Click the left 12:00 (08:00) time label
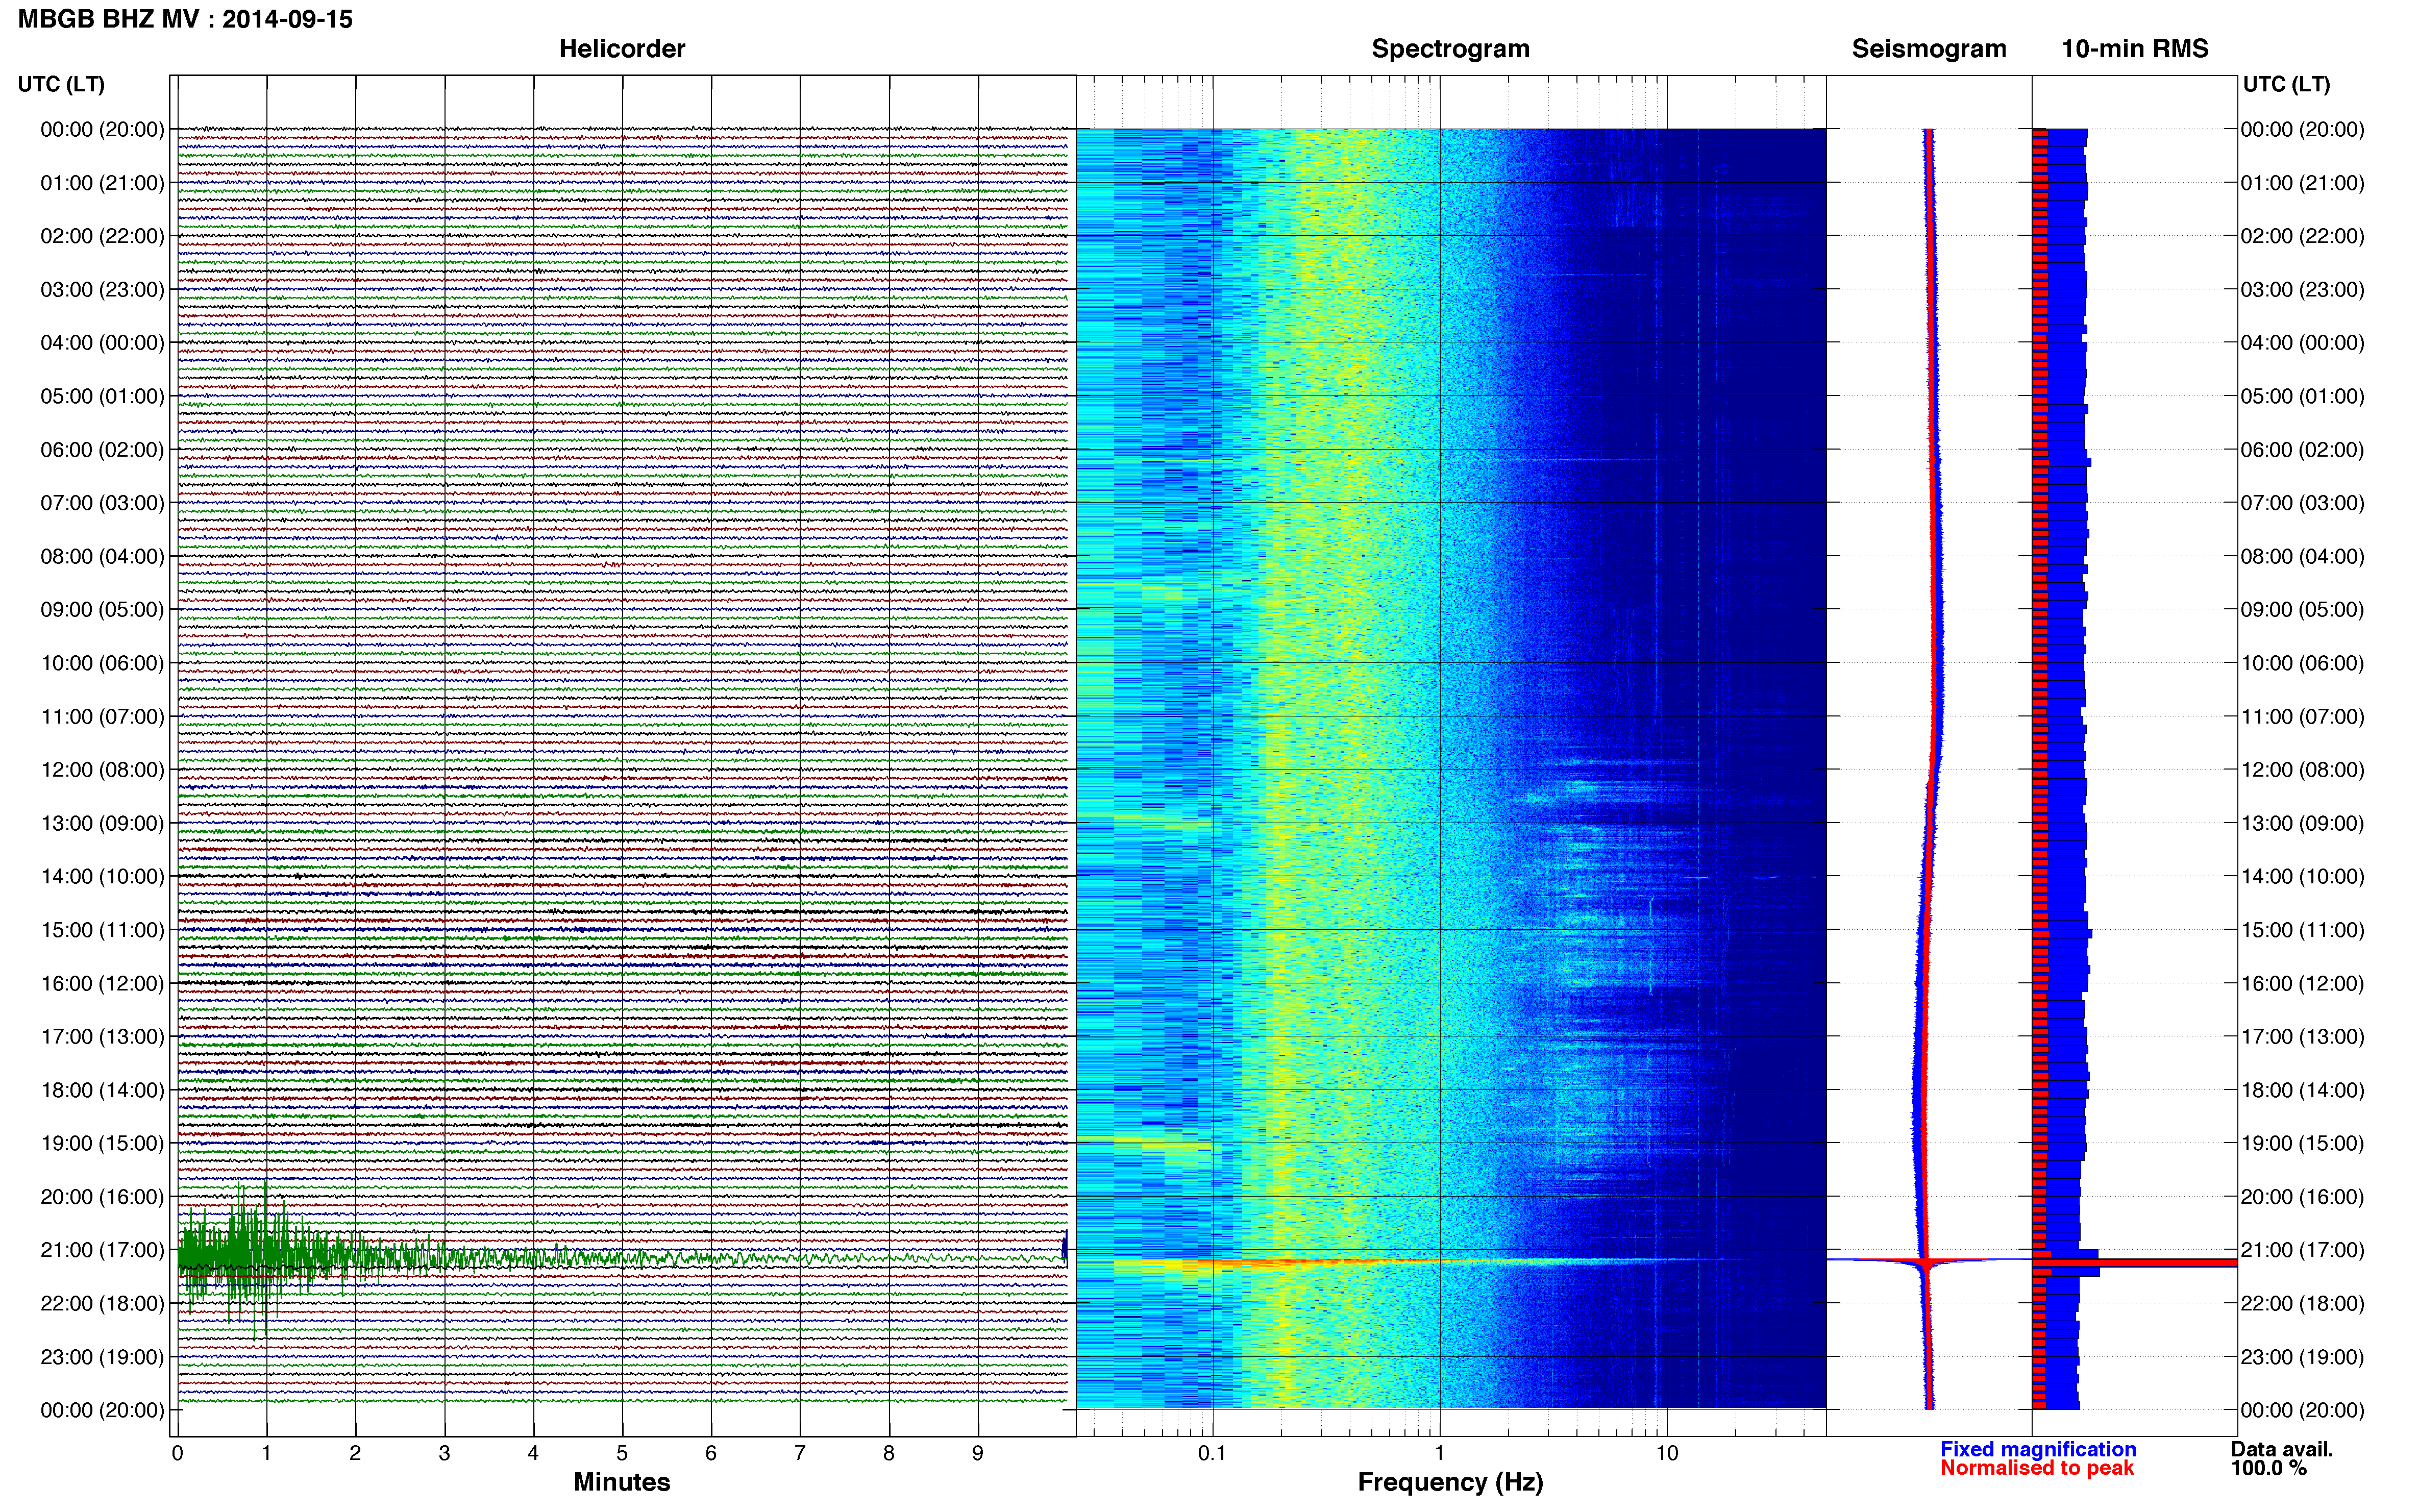 coord(102,770)
